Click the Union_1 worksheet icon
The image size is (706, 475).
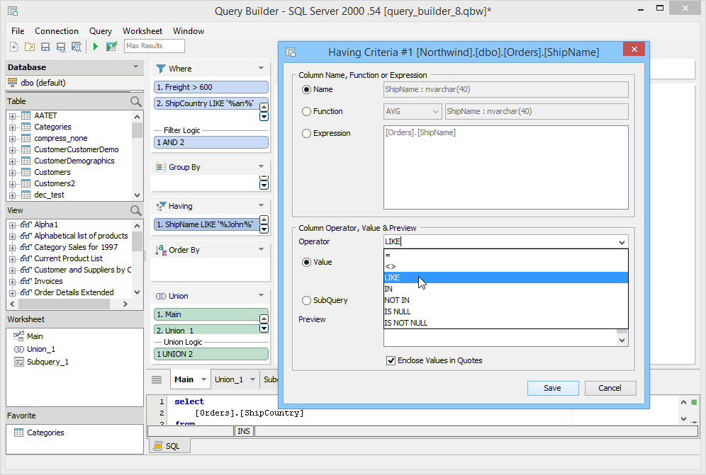pyautogui.click(x=19, y=349)
